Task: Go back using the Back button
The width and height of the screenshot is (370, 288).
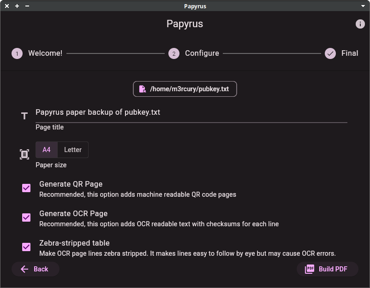Action: [36, 269]
